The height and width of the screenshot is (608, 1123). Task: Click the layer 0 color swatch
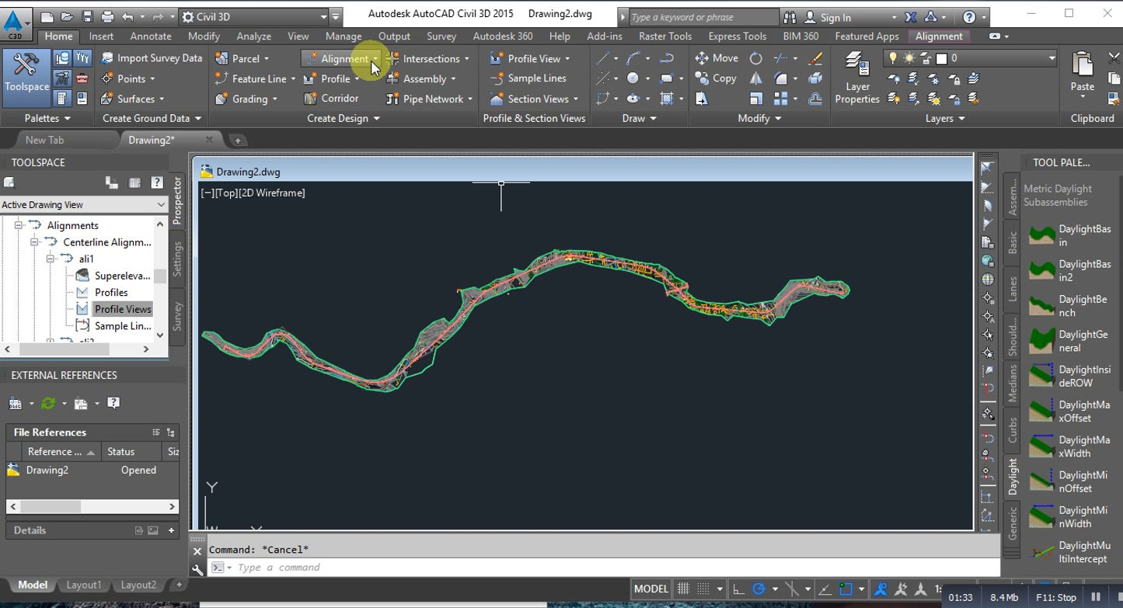pos(941,58)
